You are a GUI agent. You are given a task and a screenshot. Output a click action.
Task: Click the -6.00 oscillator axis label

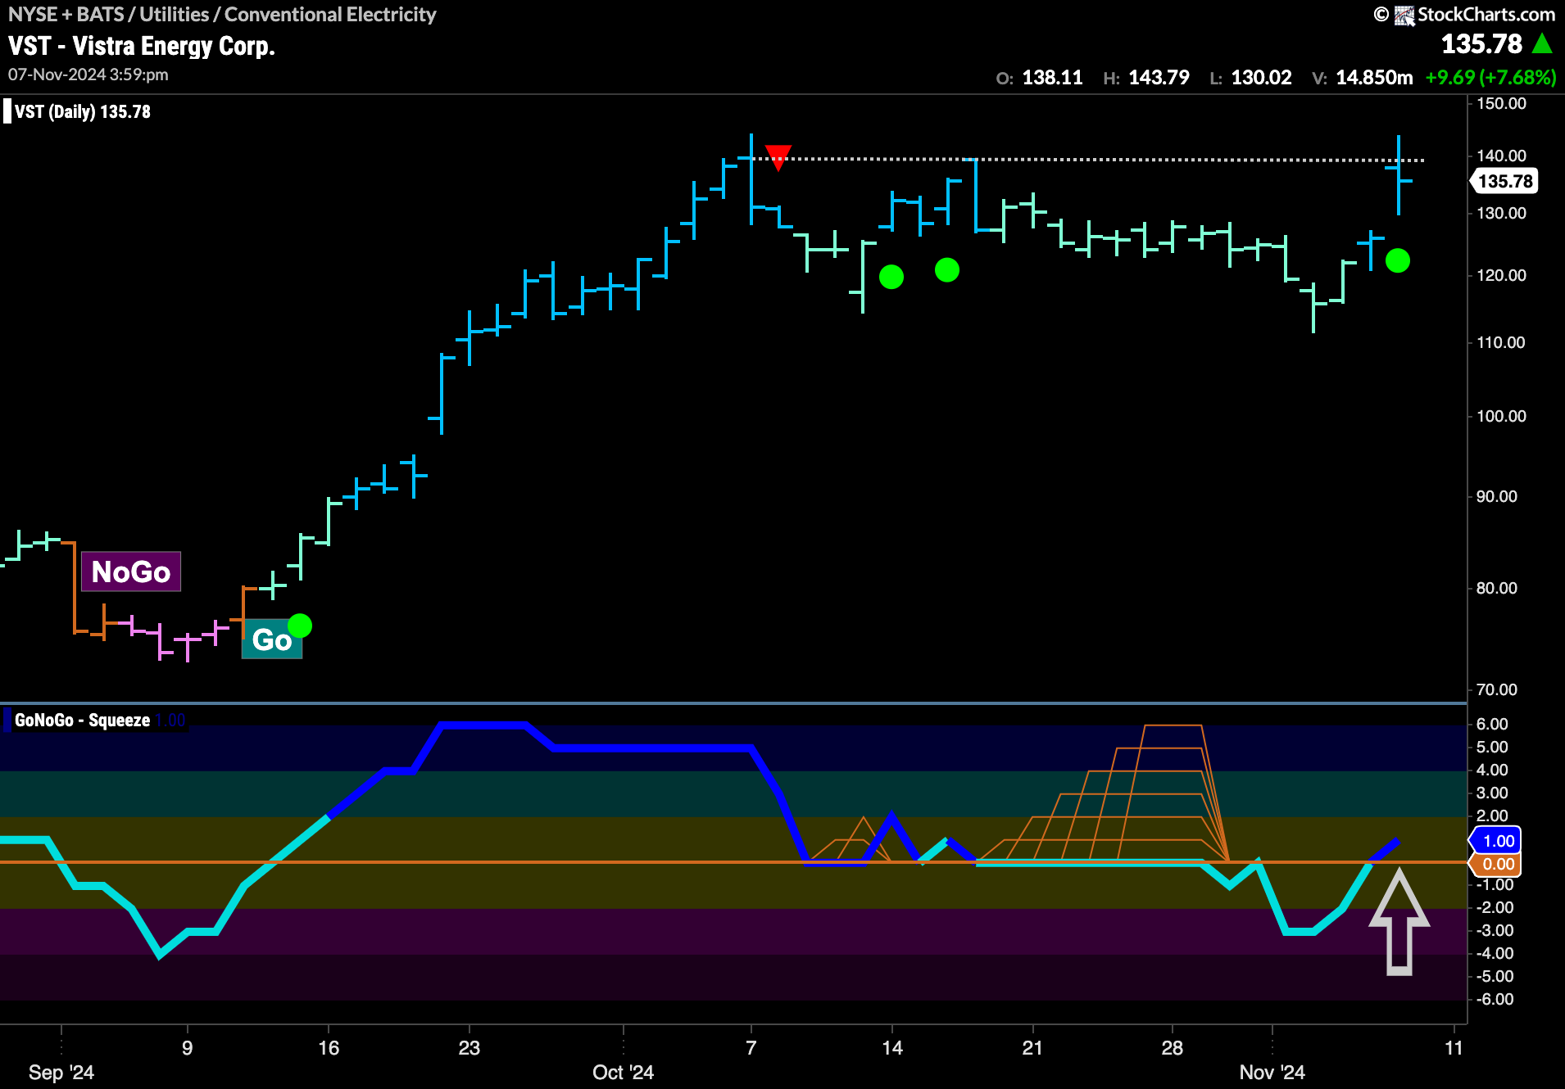pos(1495,999)
